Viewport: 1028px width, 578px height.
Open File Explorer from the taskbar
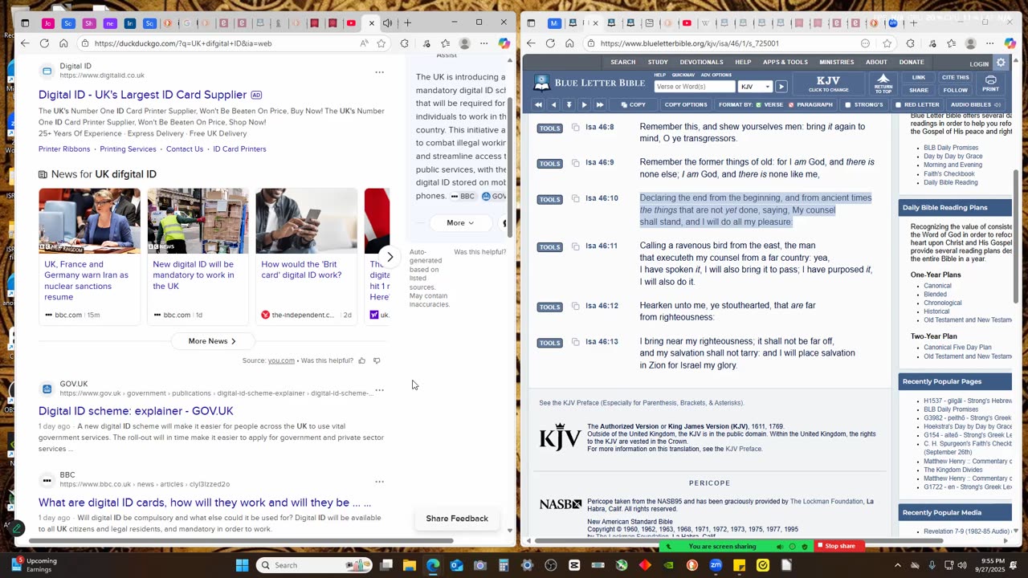pyautogui.click(x=409, y=565)
